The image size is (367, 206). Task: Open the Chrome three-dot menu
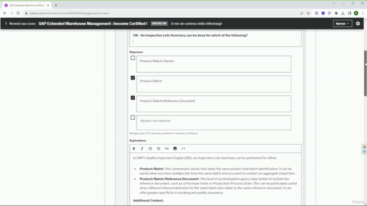click(x=362, y=13)
